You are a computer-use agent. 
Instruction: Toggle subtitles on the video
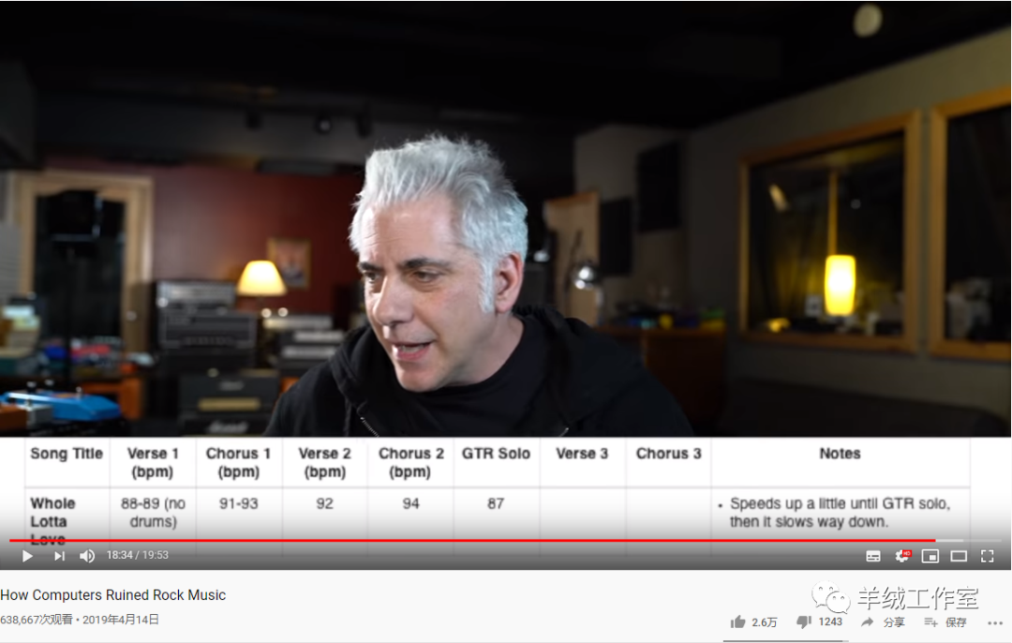(873, 556)
